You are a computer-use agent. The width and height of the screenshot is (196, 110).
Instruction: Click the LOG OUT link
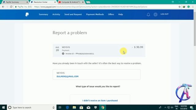pyautogui.click(x=164, y=14)
